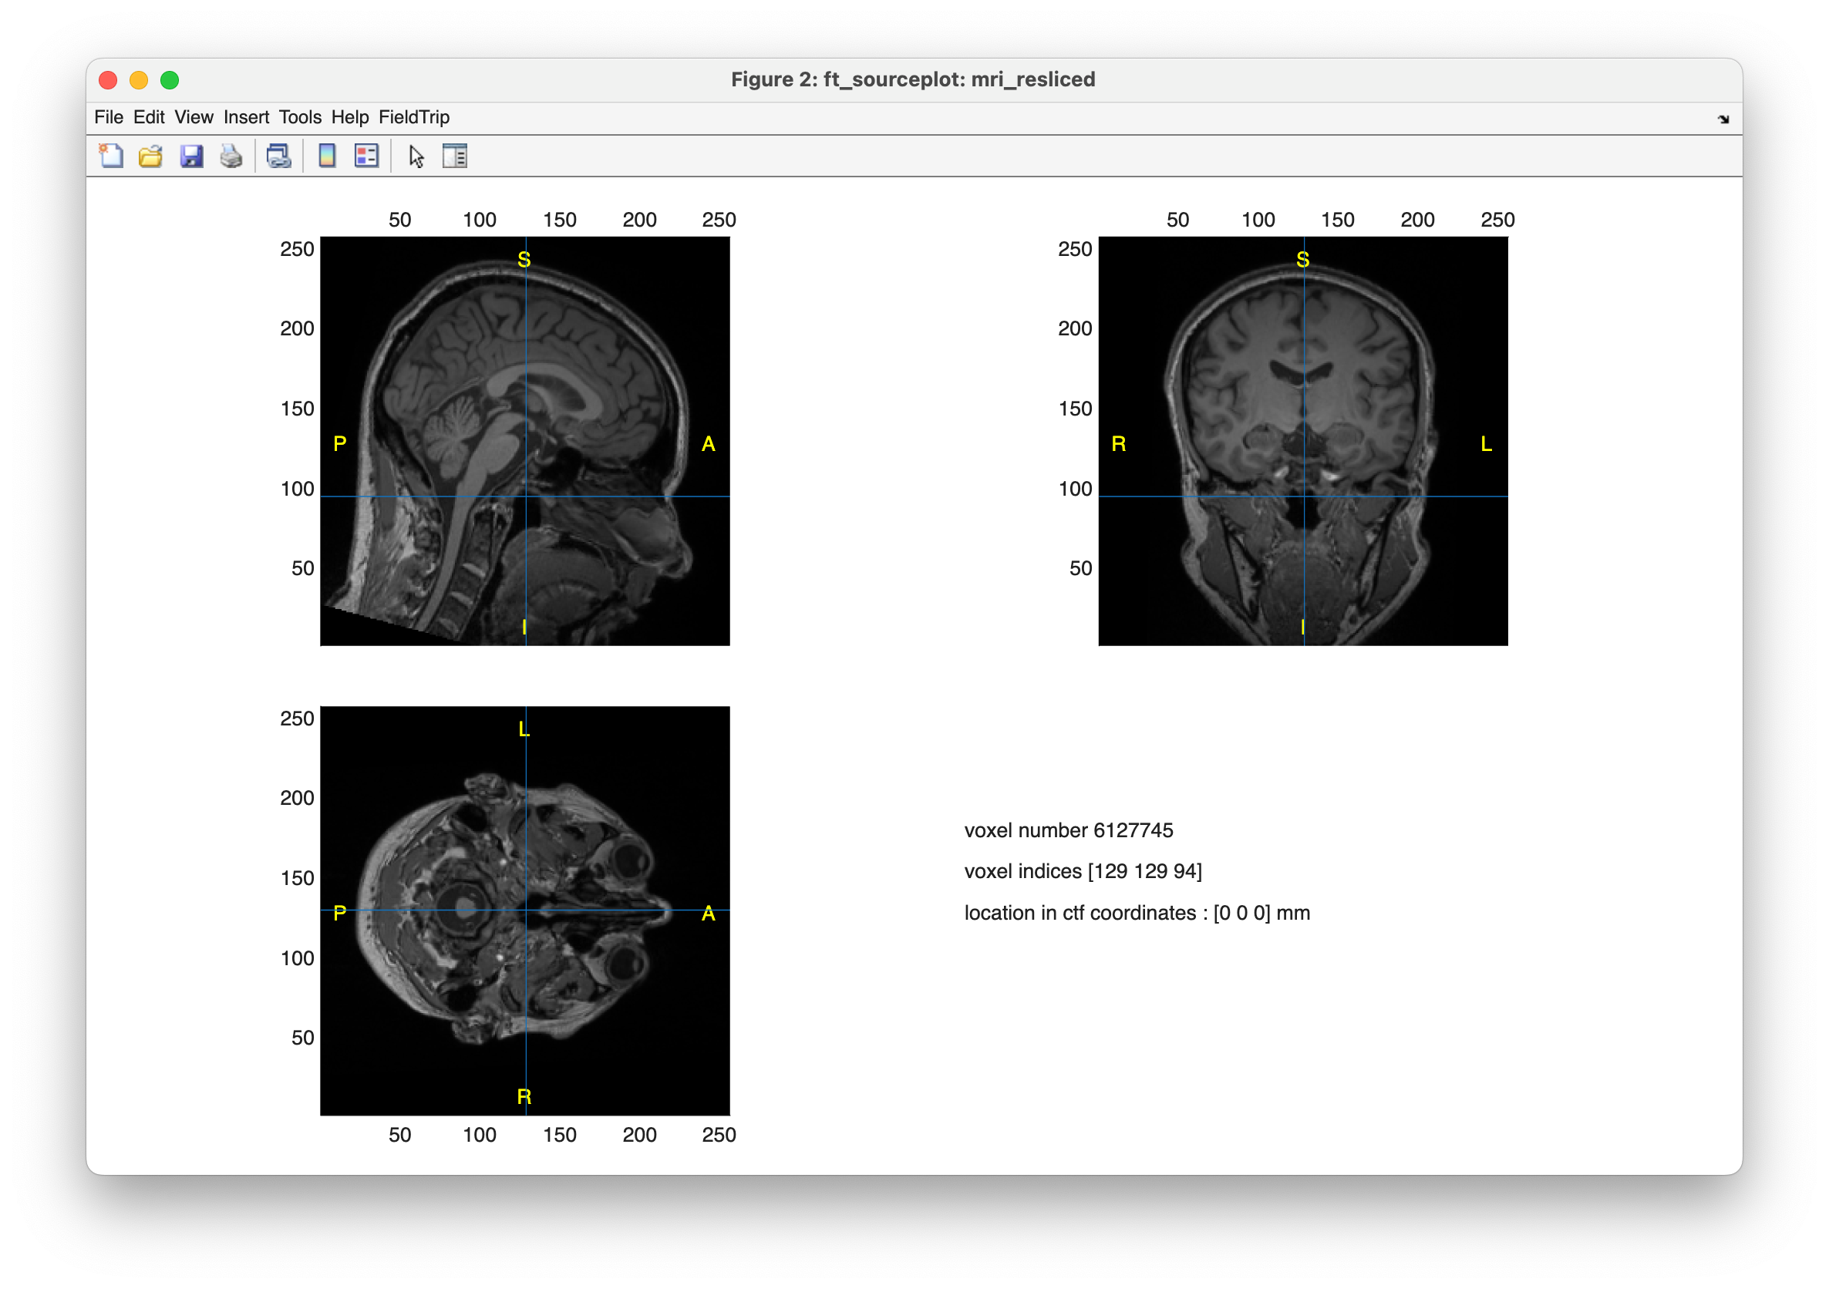1829x1289 pixels.
Task: Print the figure with the printer icon
Action: (231, 156)
